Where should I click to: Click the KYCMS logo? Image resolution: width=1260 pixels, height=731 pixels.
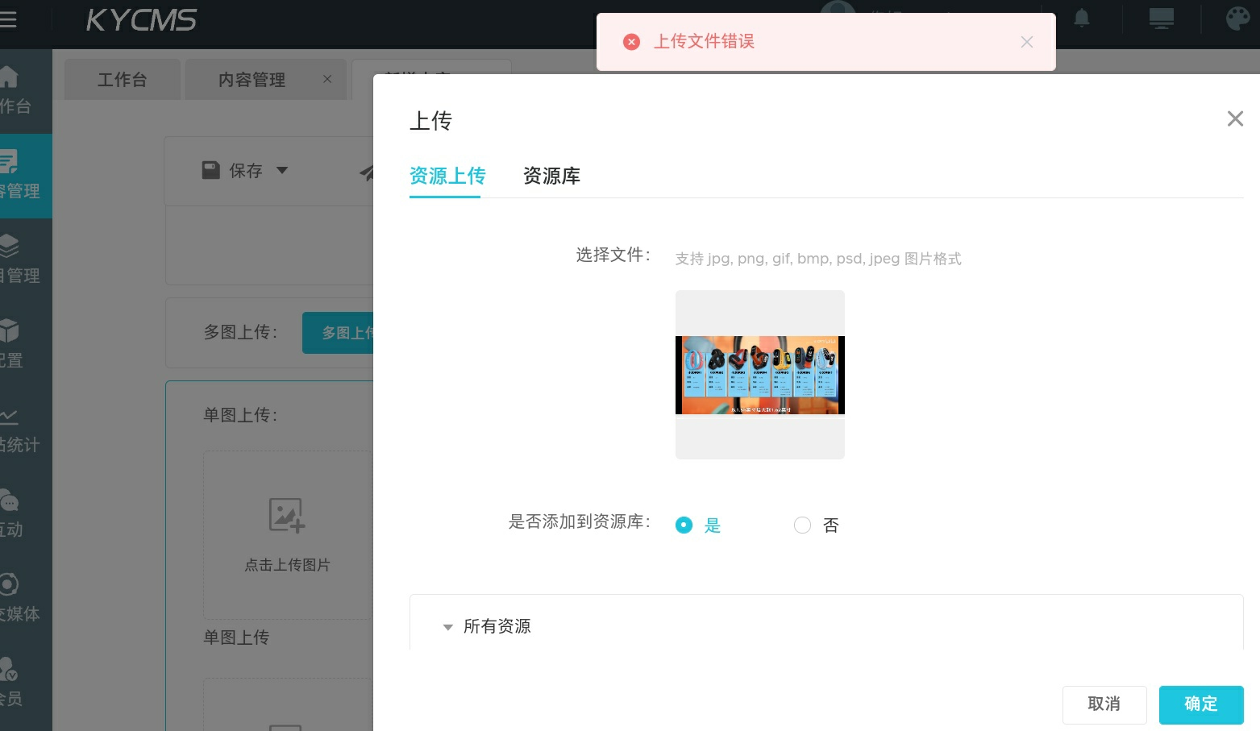pyautogui.click(x=141, y=20)
